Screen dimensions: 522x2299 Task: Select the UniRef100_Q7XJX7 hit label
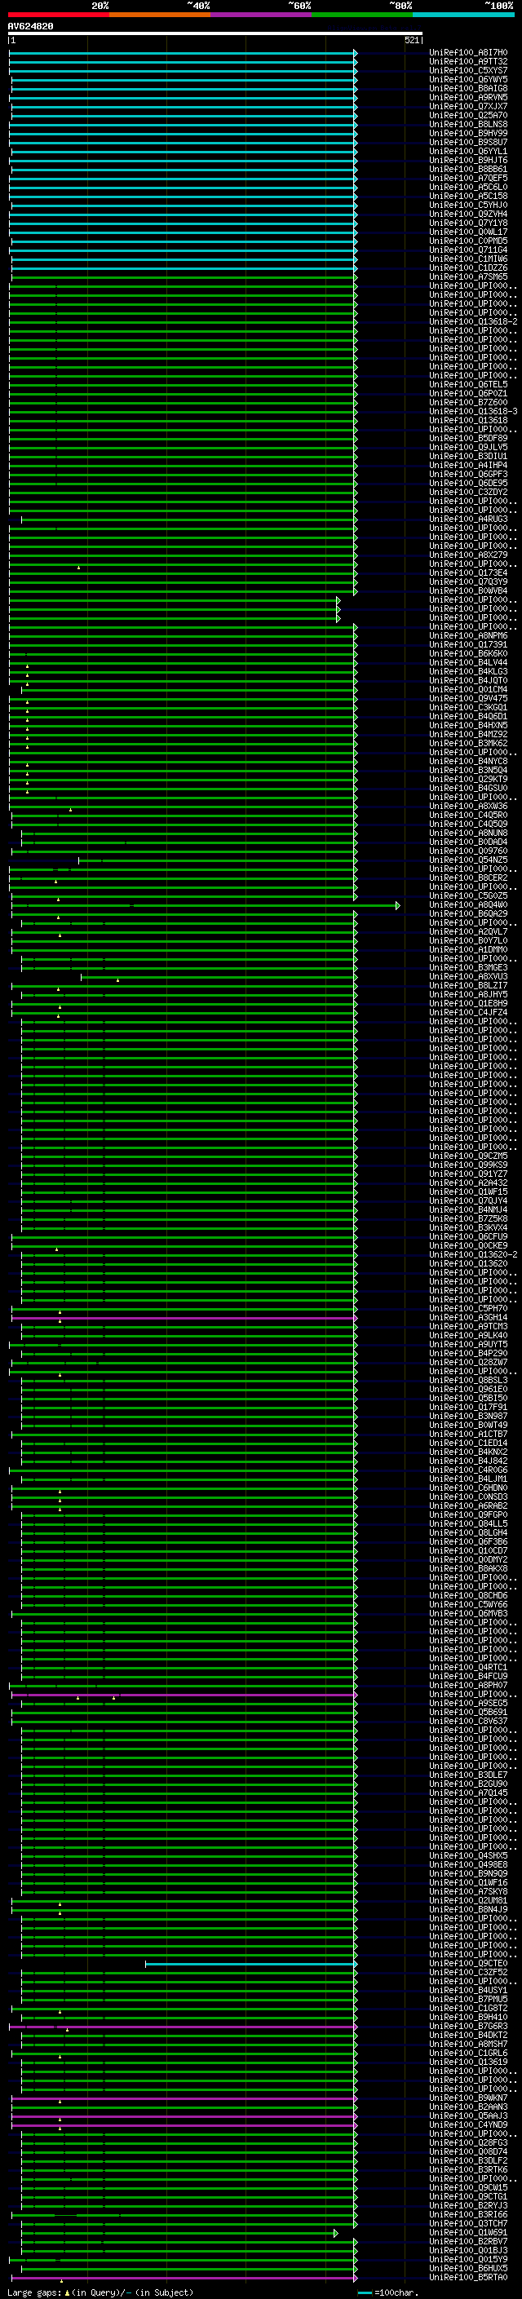468,106
